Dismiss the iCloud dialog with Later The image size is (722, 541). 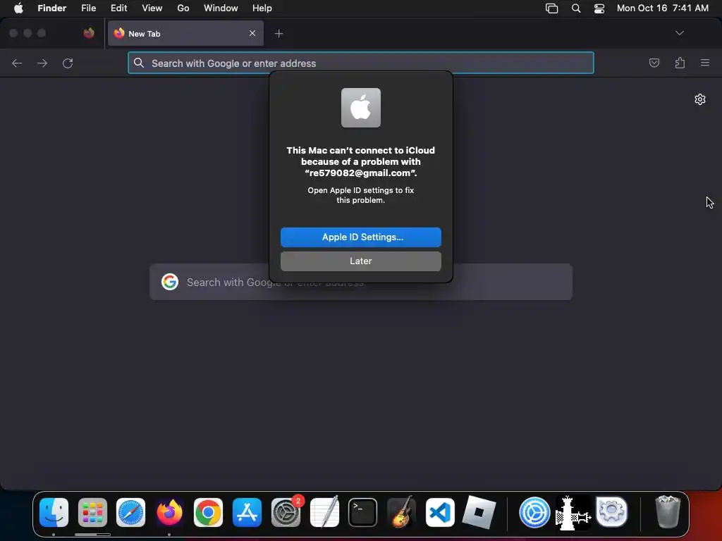coord(360,261)
